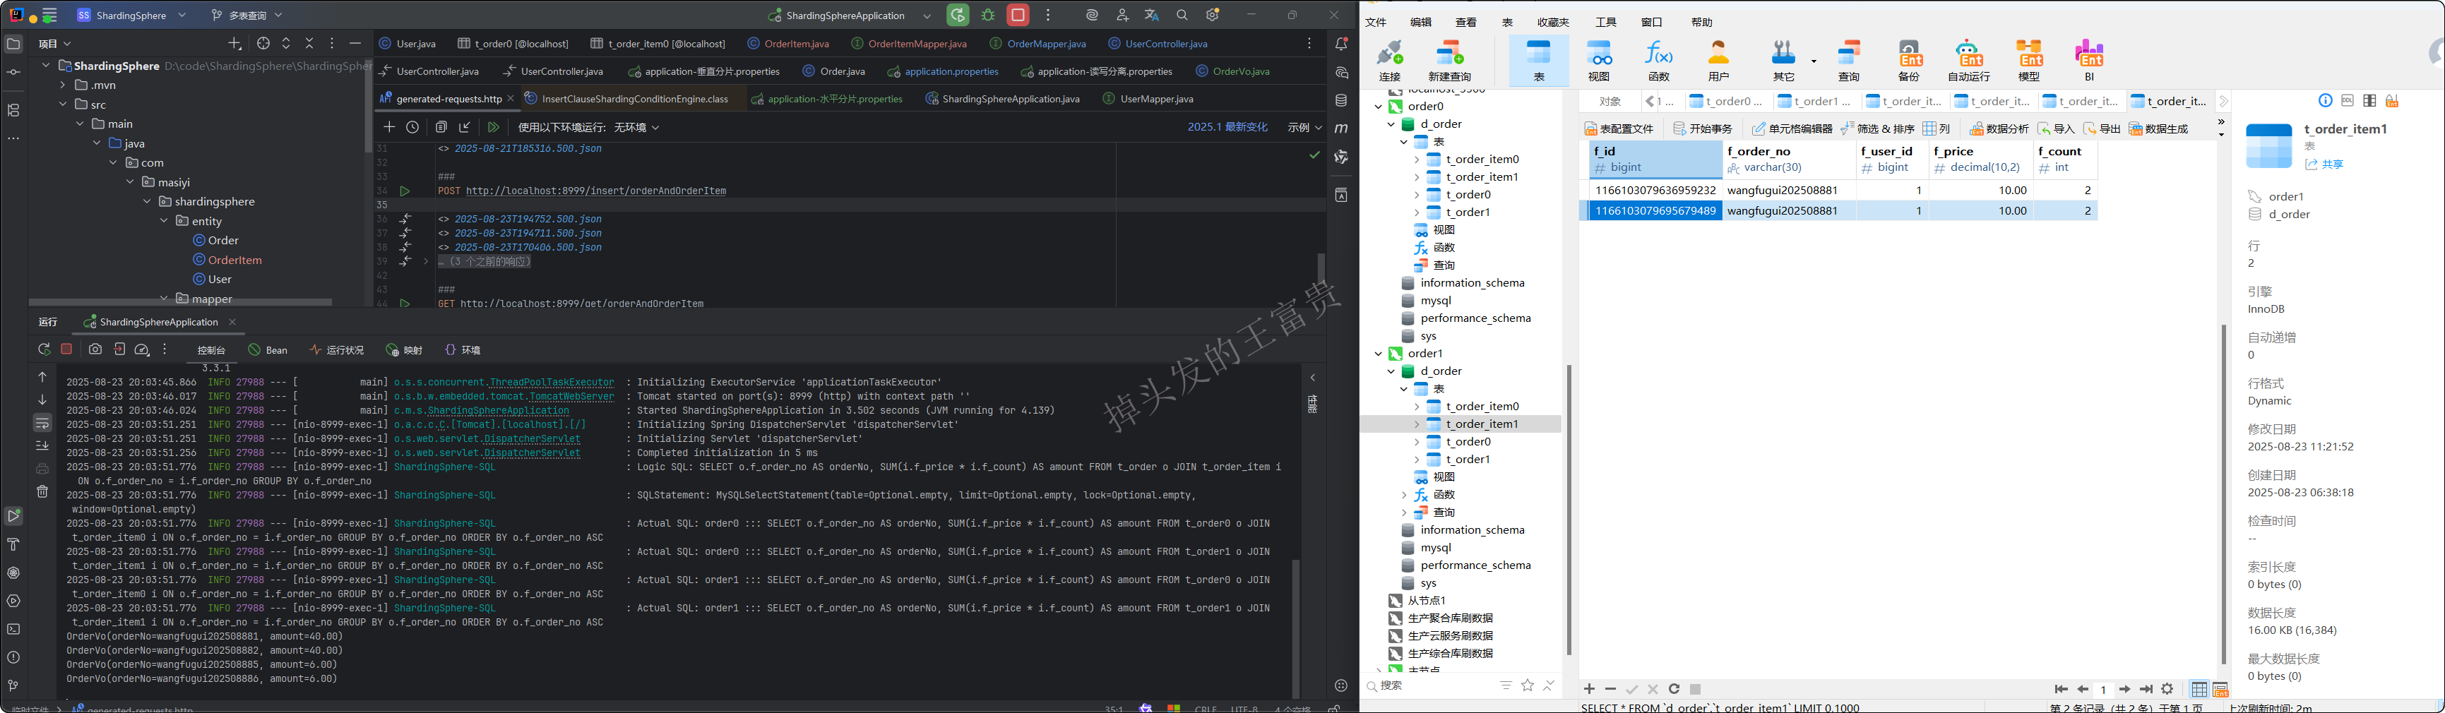Stop the running application in IntelliJ's top toolbar
The image size is (2445, 713).
tap(1018, 15)
